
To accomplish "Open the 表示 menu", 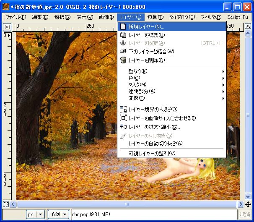I will (85, 17).
